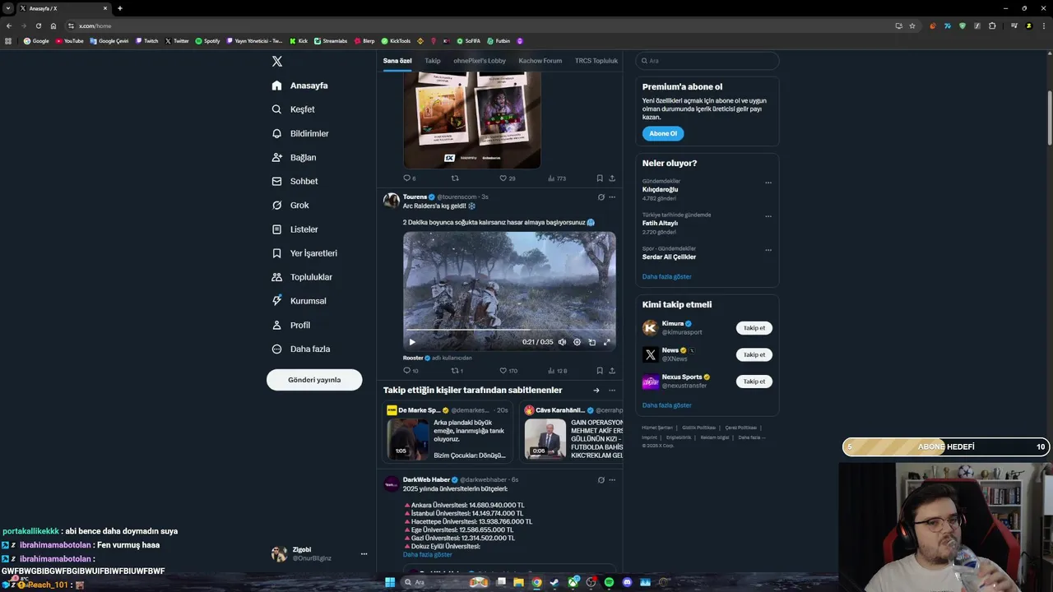Open Bağlan in sidebar
Viewport: 1053px width, 592px height.
(x=295, y=157)
